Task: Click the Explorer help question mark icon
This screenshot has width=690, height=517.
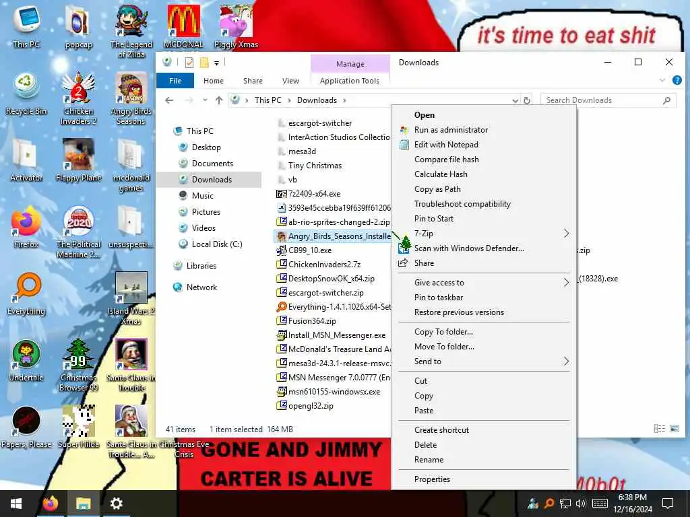Action: pyautogui.click(x=677, y=81)
